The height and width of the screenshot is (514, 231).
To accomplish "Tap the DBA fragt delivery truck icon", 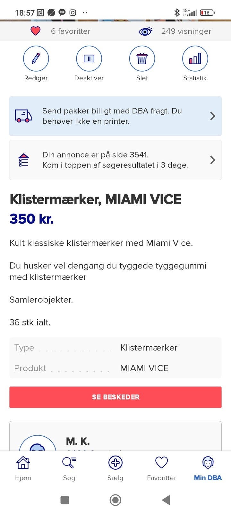I will click(23, 116).
